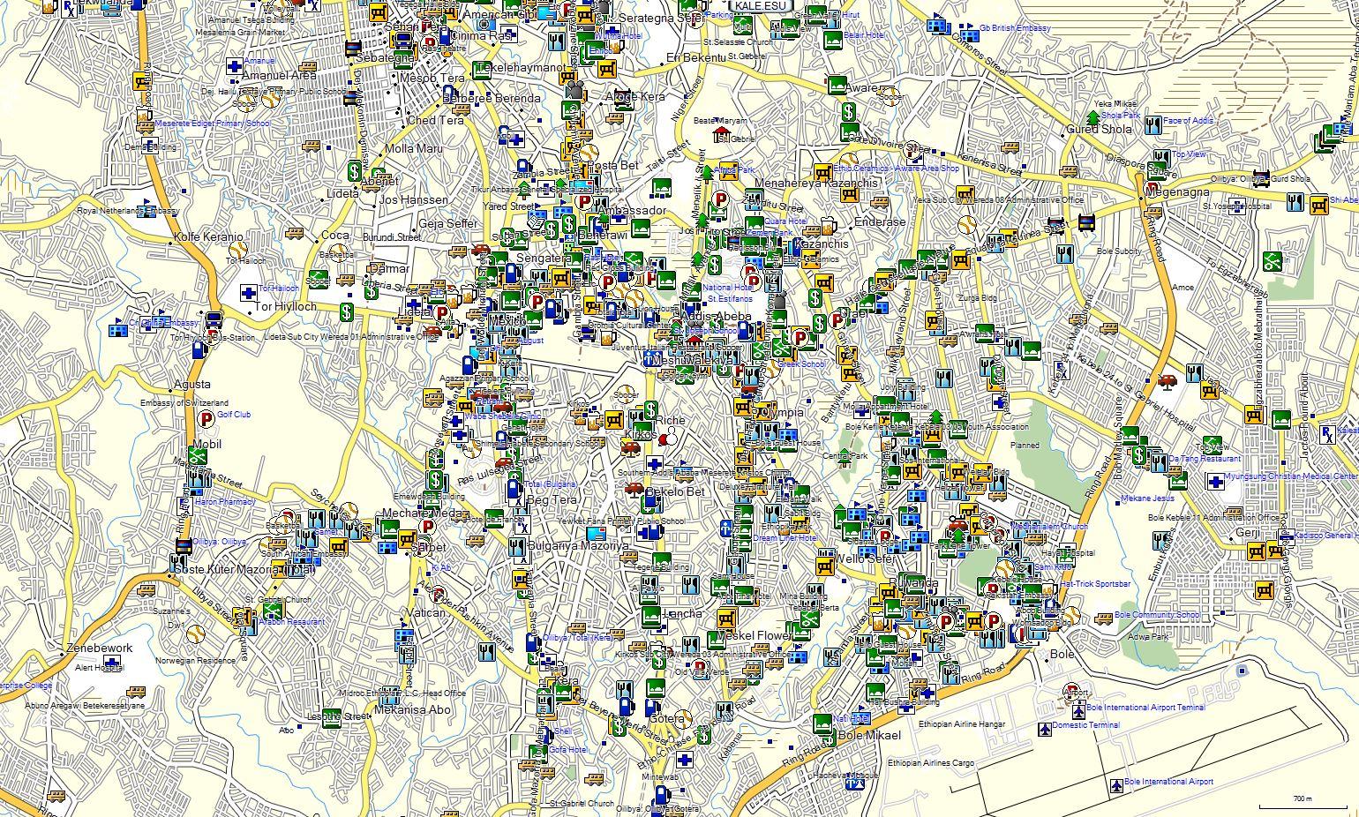Click the baseball icon beside Suzanne's
The width and height of the screenshot is (1359, 817).
196,633
